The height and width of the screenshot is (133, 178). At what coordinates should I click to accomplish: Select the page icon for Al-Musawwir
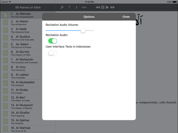coord(5,106)
